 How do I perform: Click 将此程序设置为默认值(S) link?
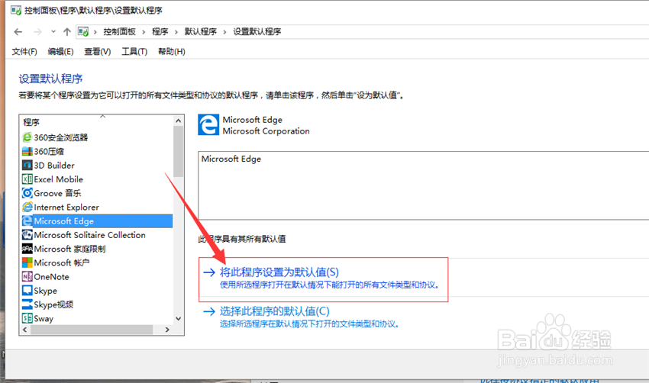(x=279, y=272)
